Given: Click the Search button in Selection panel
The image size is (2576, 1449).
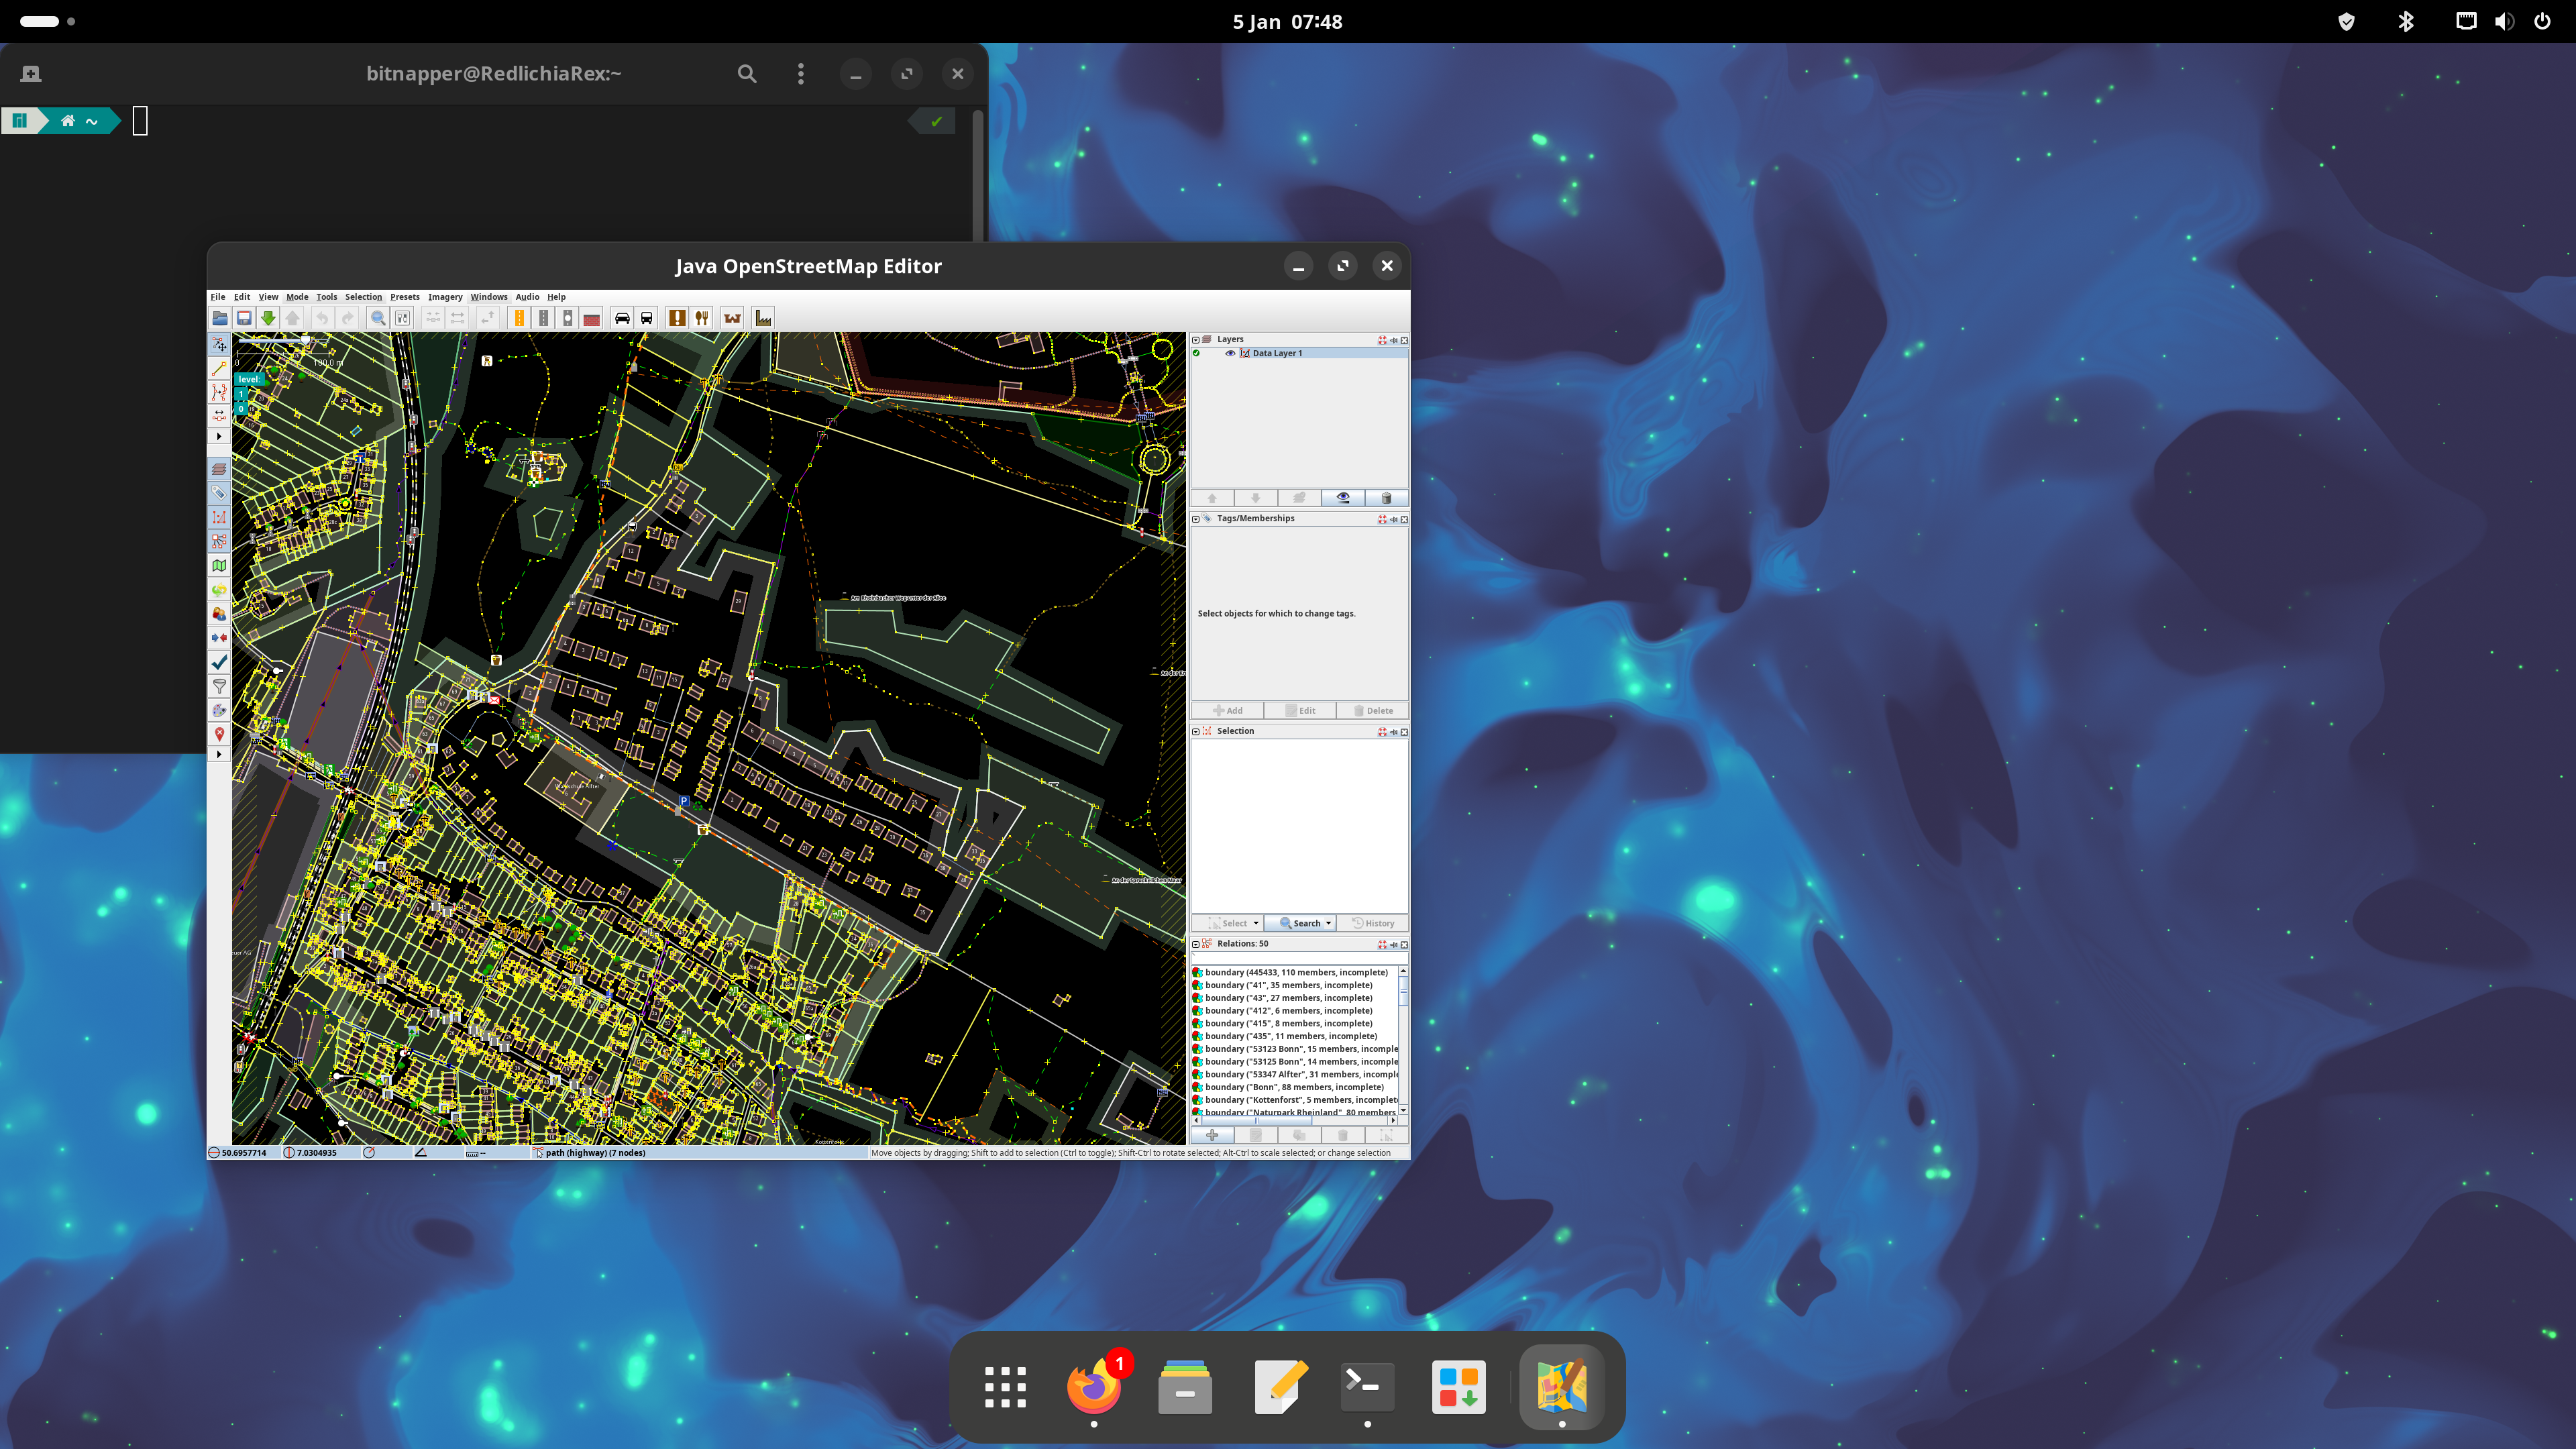Looking at the screenshot, I should [x=1300, y=924].
